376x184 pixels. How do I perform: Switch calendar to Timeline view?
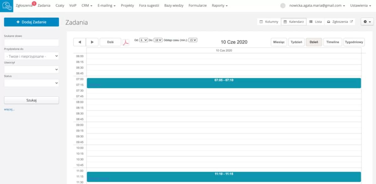(333, 42)
